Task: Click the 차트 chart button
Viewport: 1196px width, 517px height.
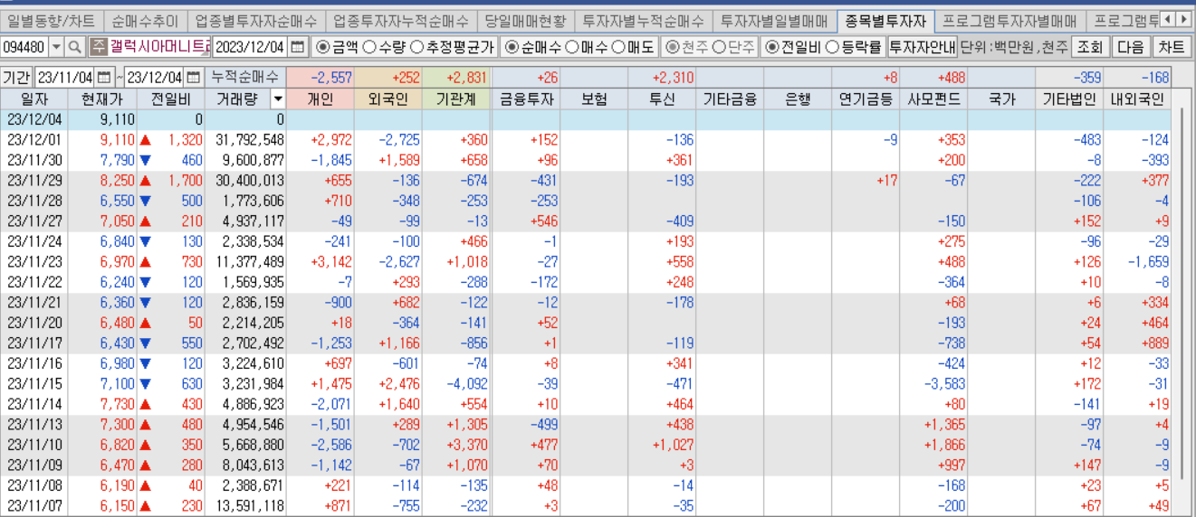Action: pyautogui.click(x=1171, y=47)
